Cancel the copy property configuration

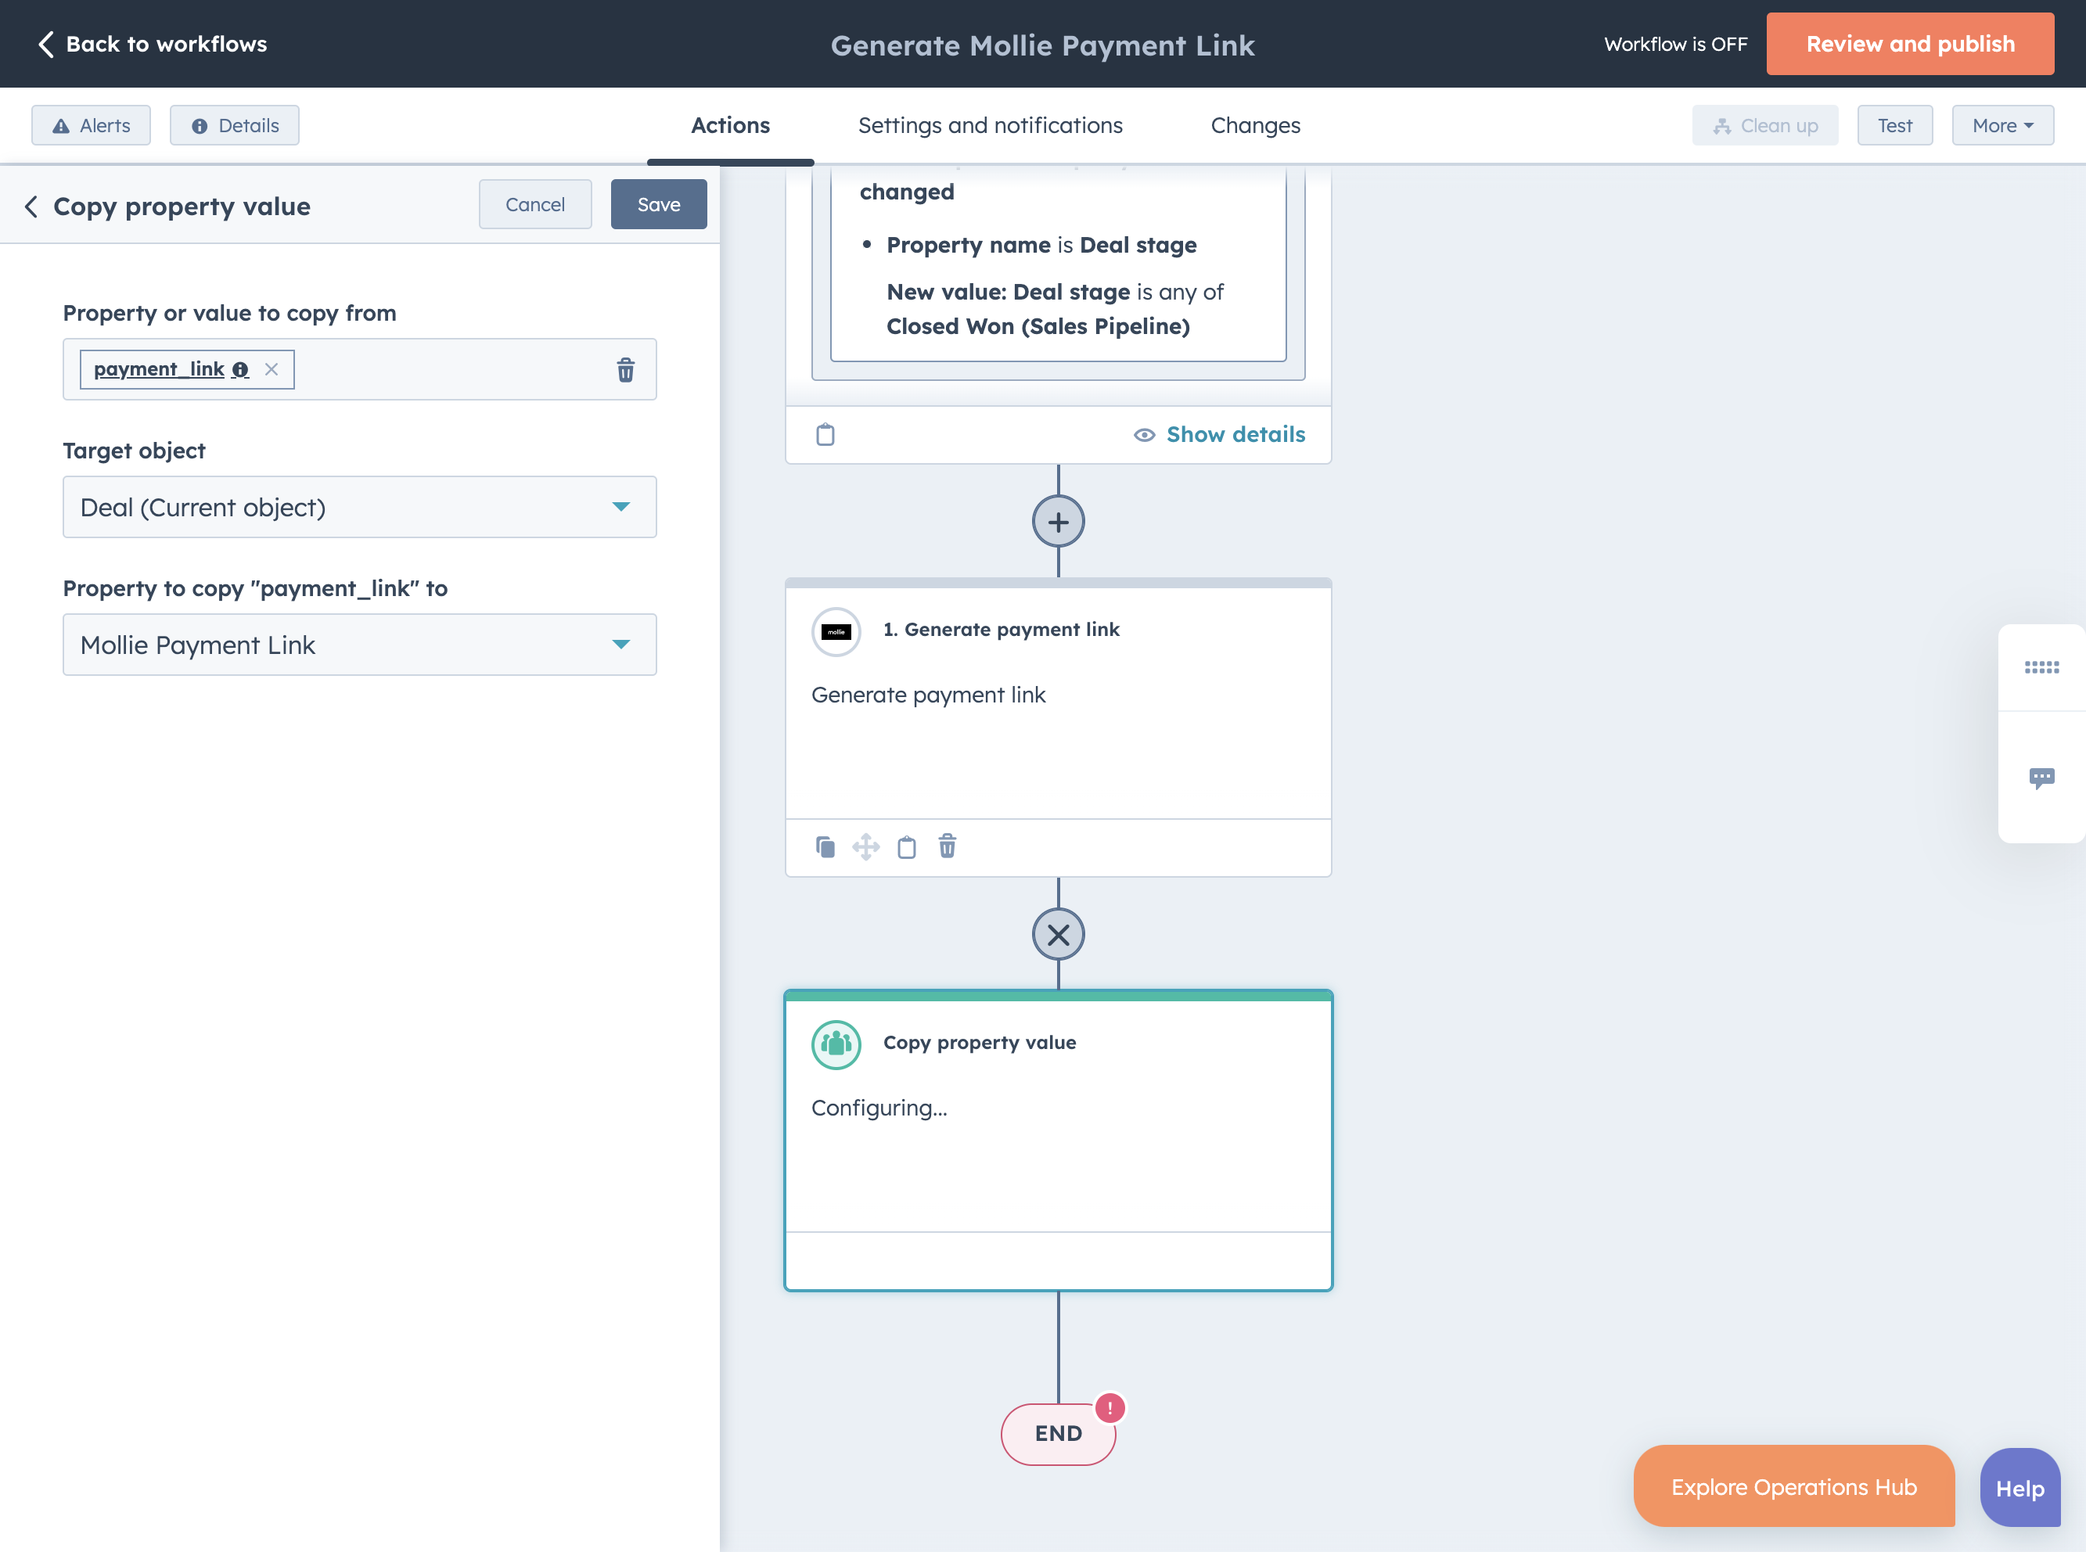[x=534, y=205]
